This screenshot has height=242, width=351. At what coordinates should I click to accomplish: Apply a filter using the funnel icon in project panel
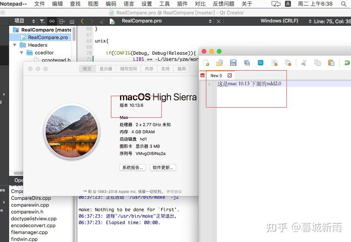coord(43,21)
